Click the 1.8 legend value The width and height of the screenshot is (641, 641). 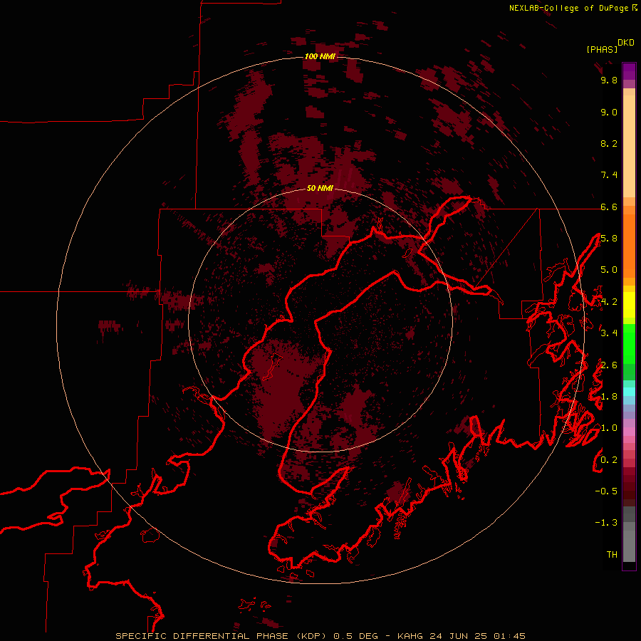[609, 397]
